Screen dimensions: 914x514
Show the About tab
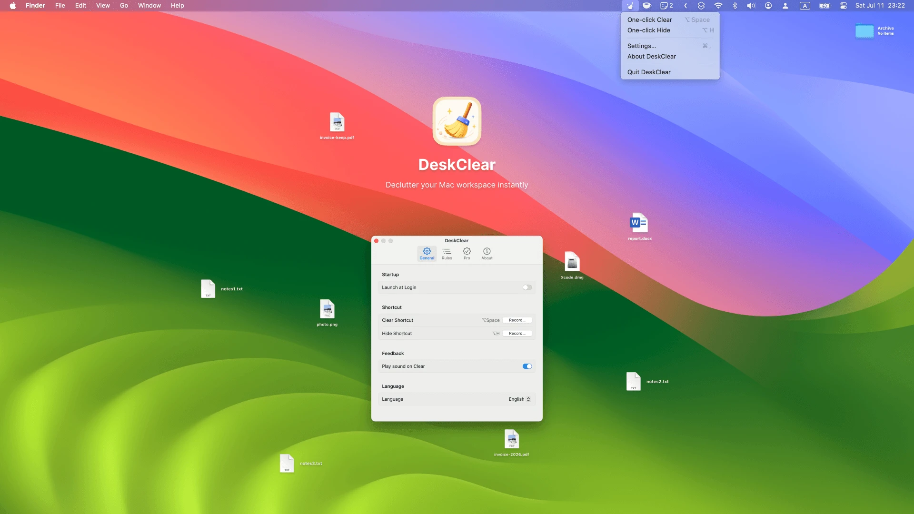[x=487, y=253]
